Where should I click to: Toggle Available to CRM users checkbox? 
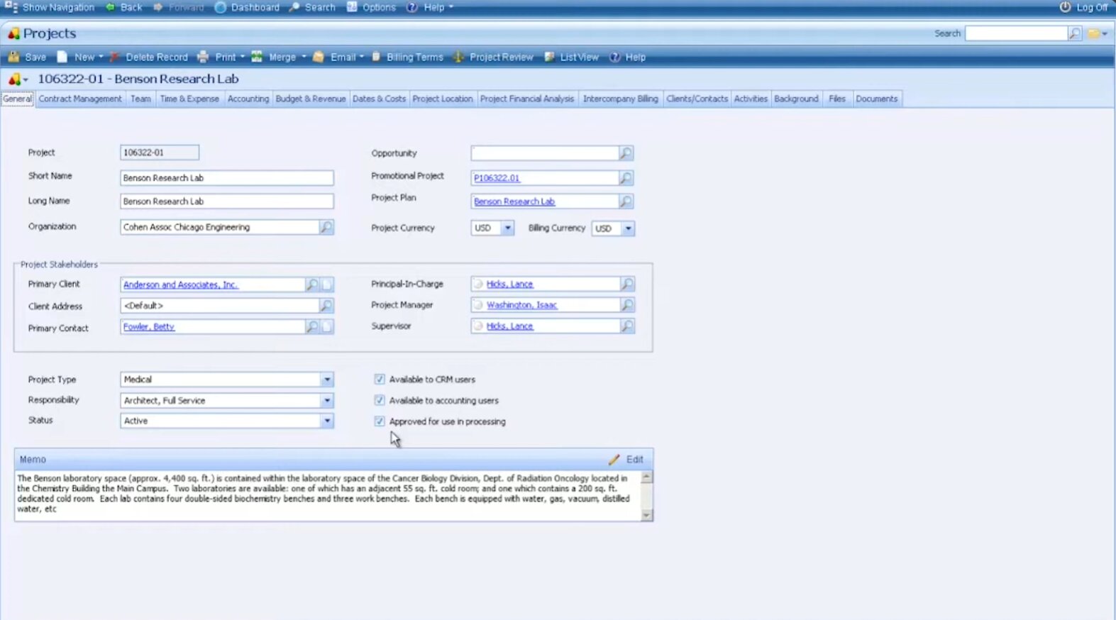tap(380, 380)
